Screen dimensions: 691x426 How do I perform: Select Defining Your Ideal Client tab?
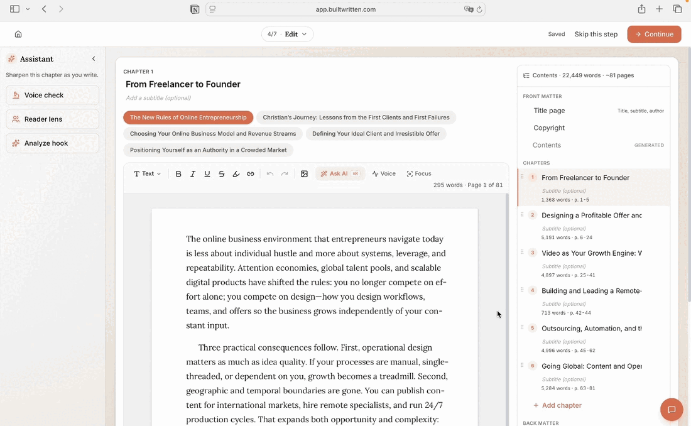(376, 134)
